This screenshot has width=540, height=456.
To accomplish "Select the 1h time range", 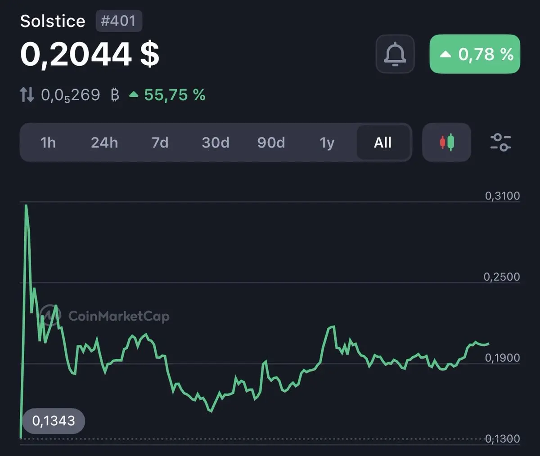I will [x=48, y=143].
